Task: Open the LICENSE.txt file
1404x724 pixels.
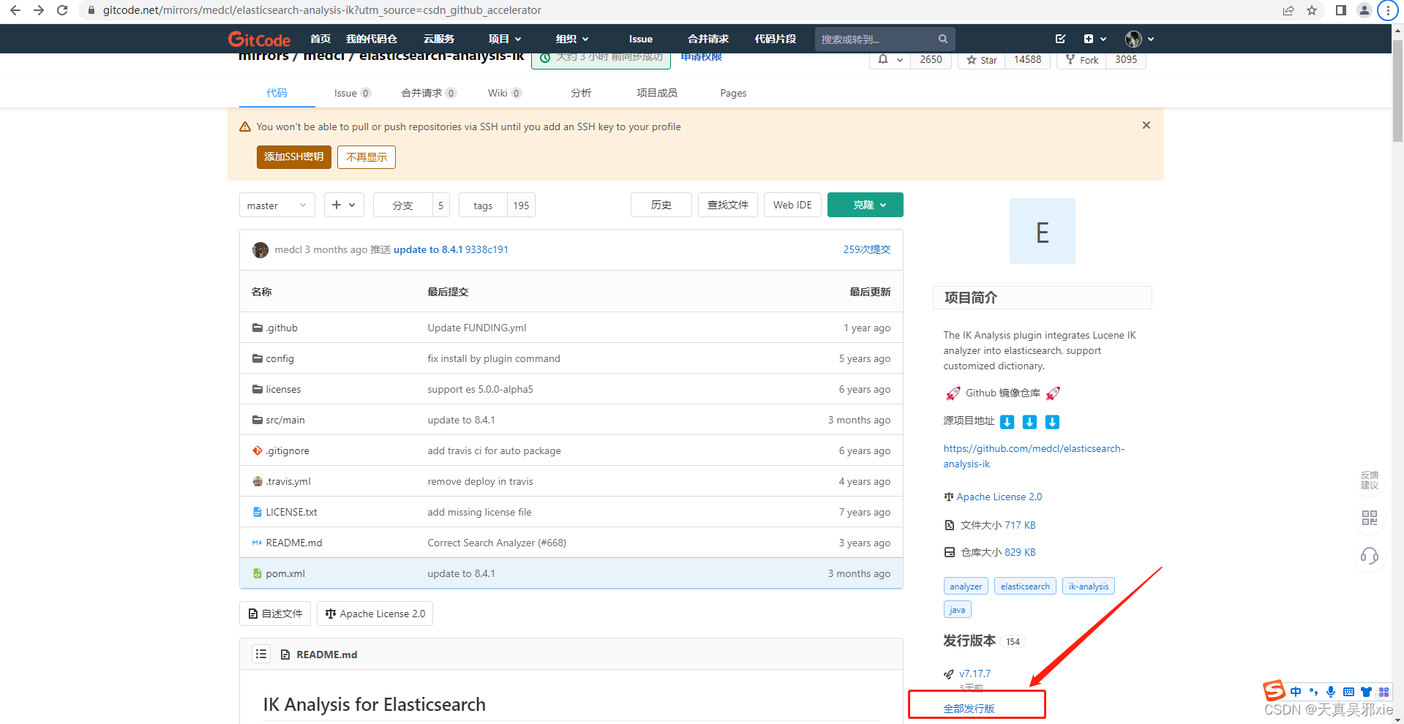Action: (291, 512)
